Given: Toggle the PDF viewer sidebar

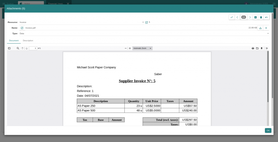Looking at the screenshot, I should point(9,48).
